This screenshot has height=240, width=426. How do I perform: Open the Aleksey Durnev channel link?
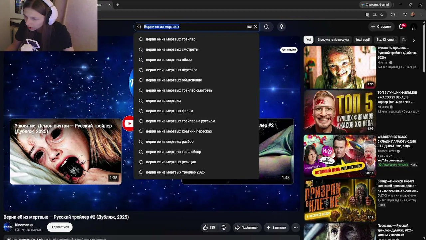387,151
